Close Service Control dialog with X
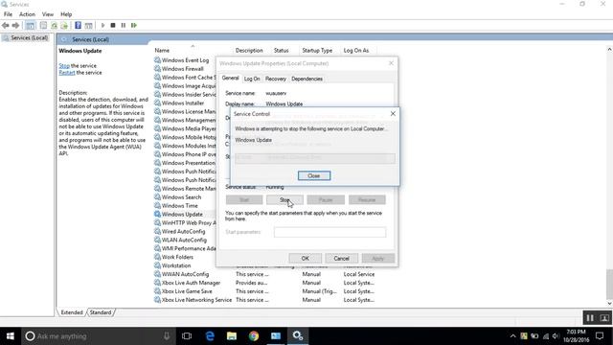This screenshot has height=345, width=613. click(393, 113)
